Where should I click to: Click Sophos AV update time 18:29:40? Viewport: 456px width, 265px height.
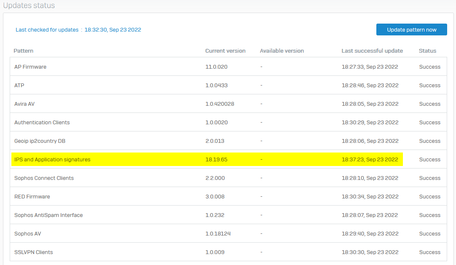[370, 234]
